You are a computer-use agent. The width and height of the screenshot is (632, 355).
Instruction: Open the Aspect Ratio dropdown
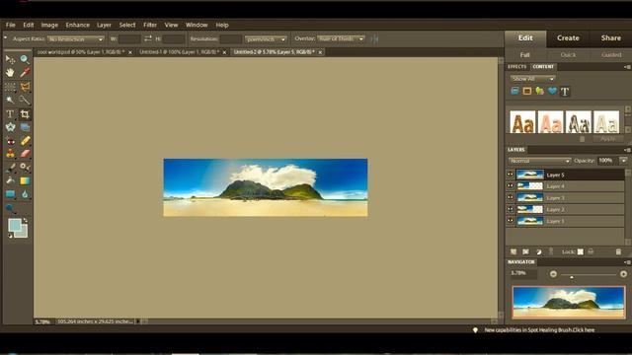point(76,39)
